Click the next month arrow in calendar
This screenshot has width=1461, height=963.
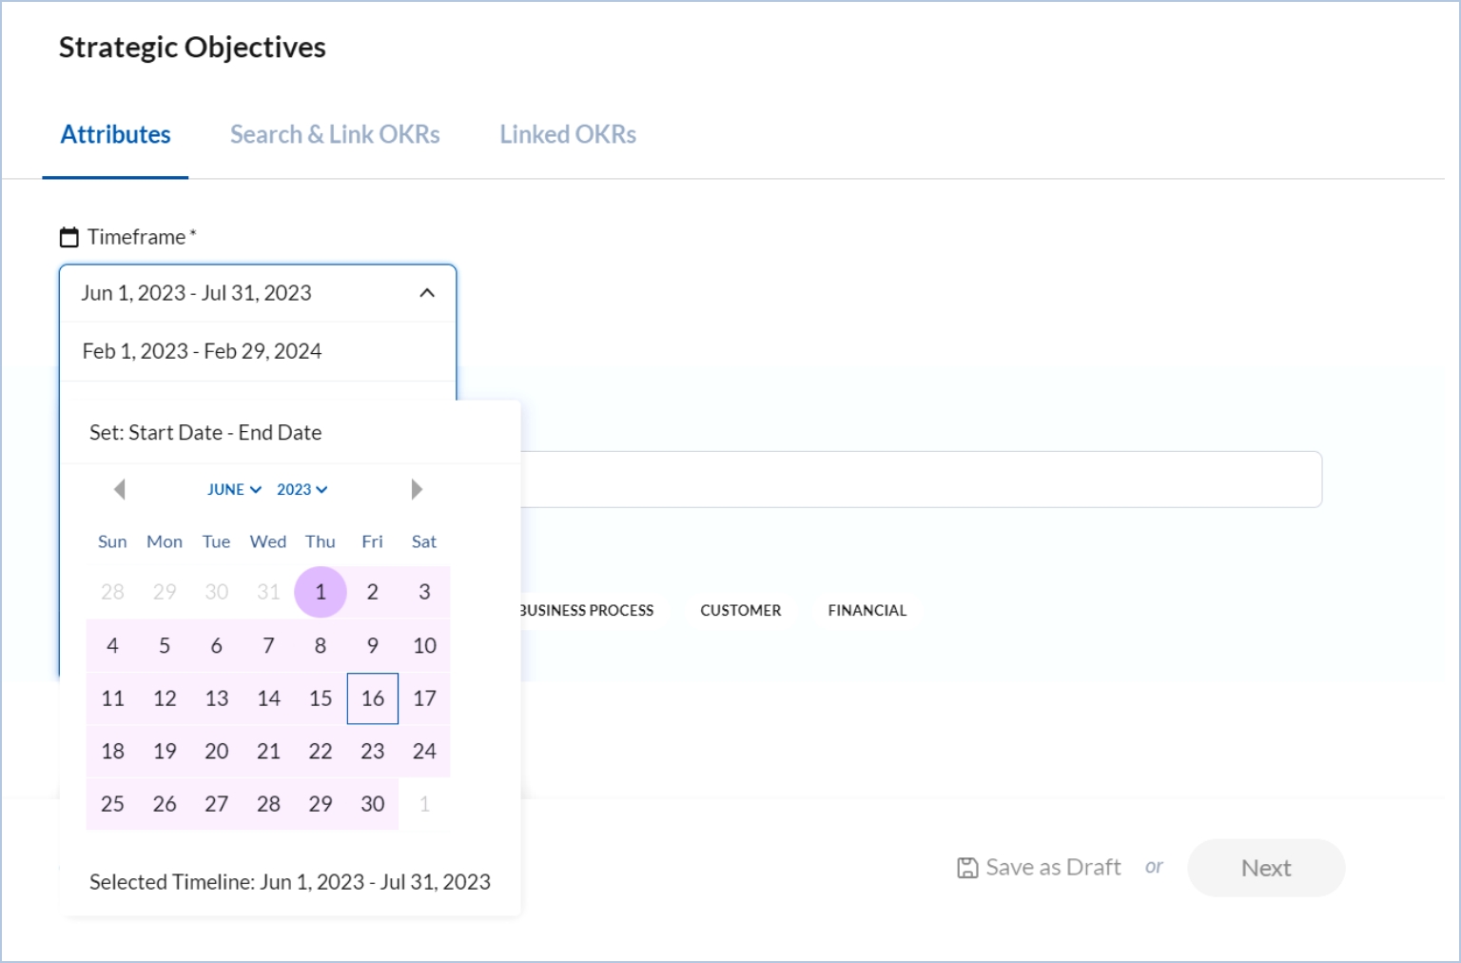(x=416, y=489)
